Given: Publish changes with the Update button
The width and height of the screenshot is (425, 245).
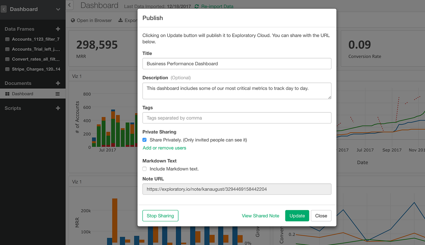Looking at the screenshot, I should [x=297, y=216].
